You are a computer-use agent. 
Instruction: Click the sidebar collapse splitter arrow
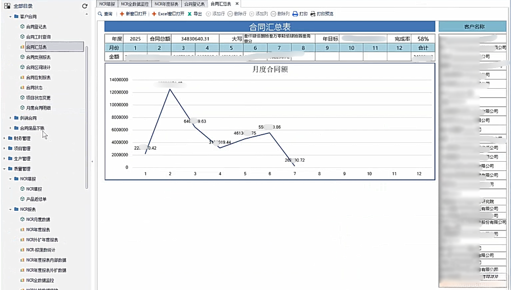92,161
